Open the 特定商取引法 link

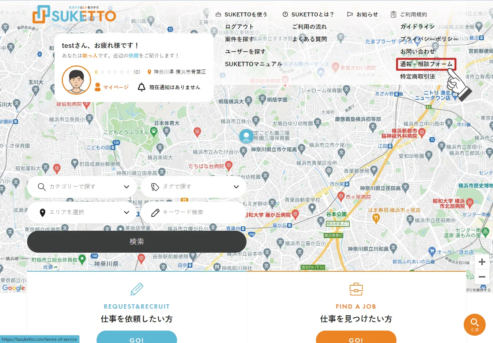[x=417, y=76]
